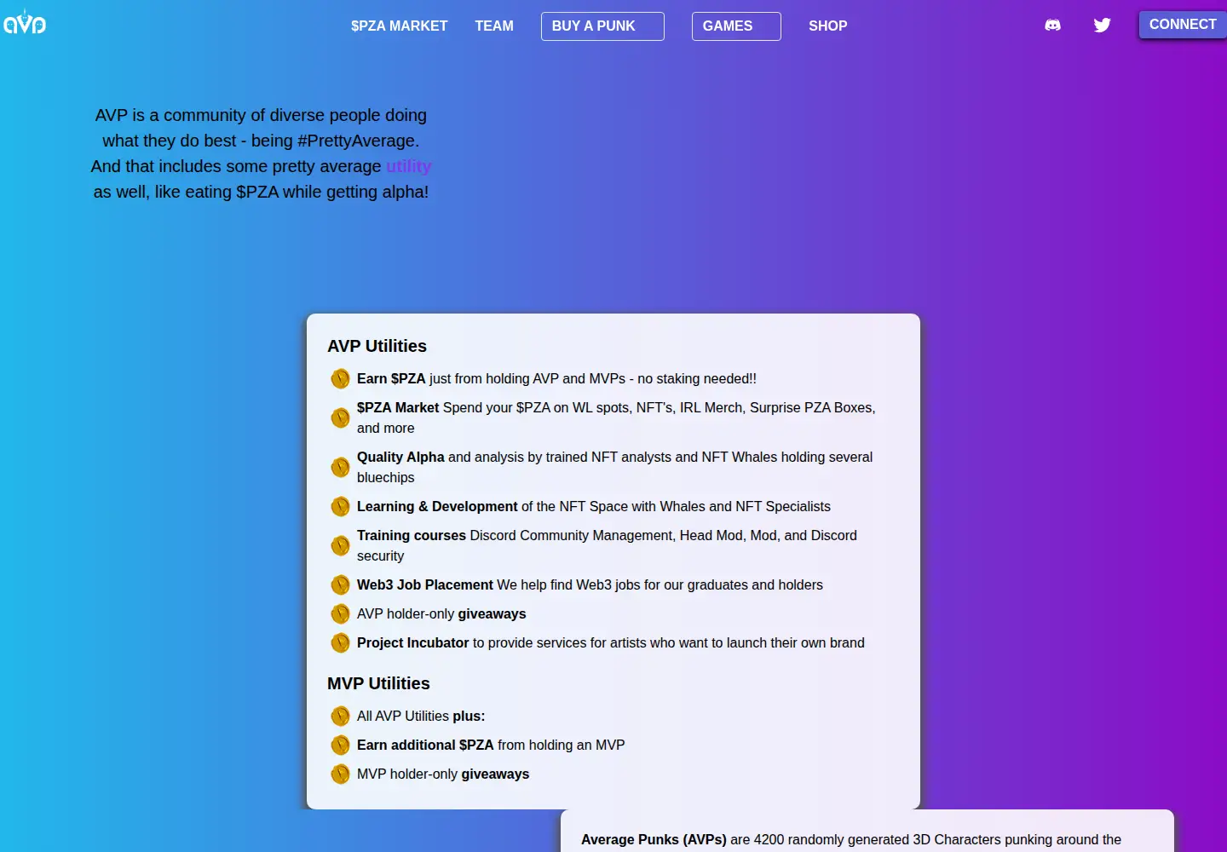Open the SHOP nav item
Screen dimensions: 1227x852
point(828,26)
